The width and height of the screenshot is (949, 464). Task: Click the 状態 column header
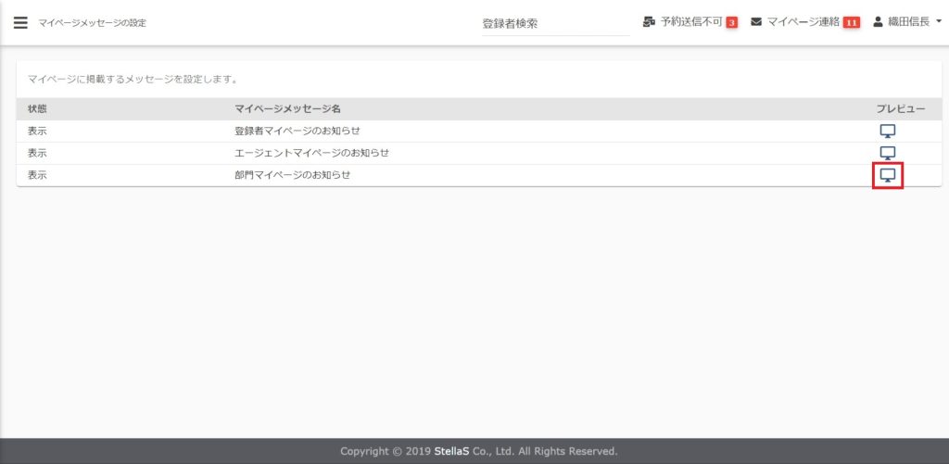(37, 109)
